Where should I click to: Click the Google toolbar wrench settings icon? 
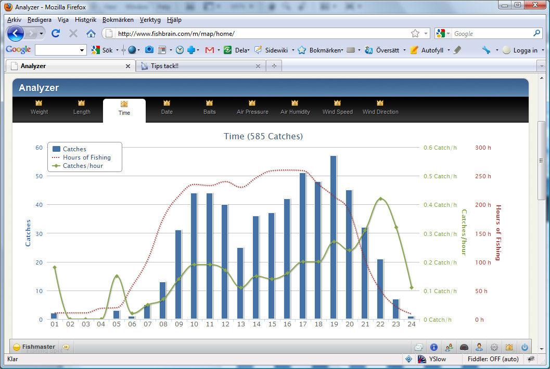pos(486,50)
